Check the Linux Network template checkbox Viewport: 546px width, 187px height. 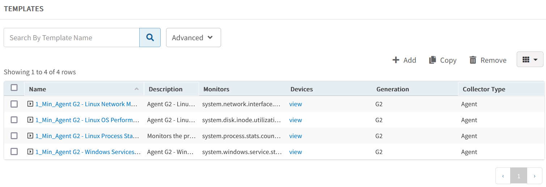pos(14,104)
